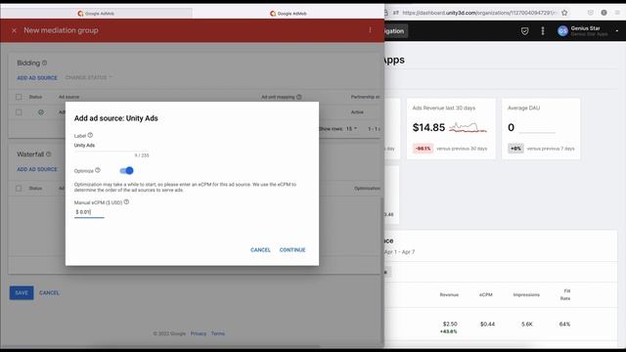
Task: Expand the Genius Star account dropdown arrow
Action: (617, 31)
